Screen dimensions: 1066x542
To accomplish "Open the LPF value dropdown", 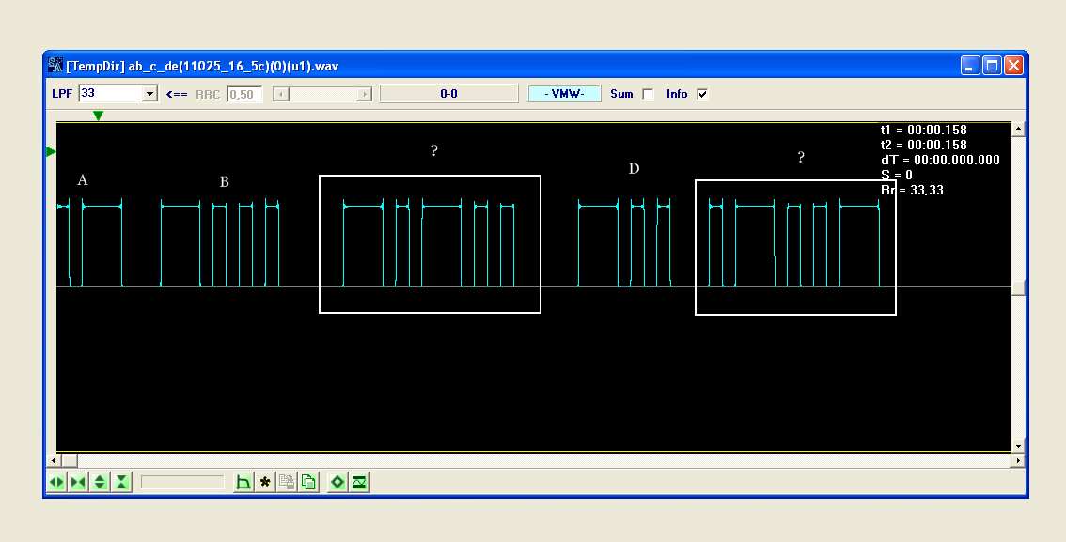I will coord(149,94).
